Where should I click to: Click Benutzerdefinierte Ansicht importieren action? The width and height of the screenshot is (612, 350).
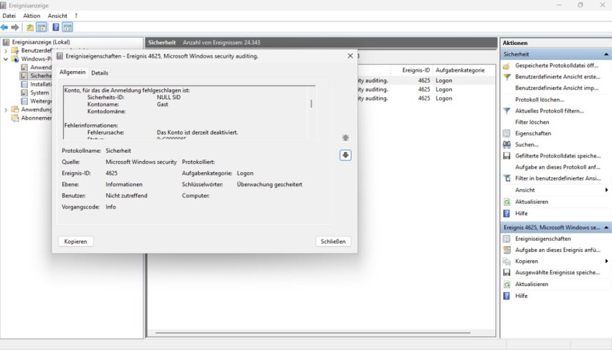pos(556,89)
